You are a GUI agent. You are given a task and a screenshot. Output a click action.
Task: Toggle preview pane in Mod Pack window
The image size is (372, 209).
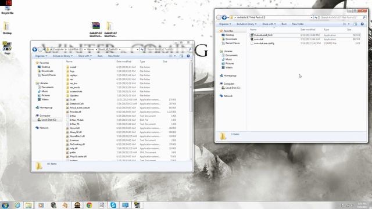click(355, 24)
